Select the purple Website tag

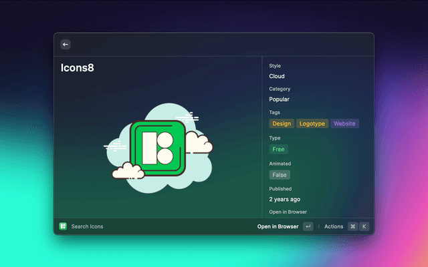click(344, 123)
